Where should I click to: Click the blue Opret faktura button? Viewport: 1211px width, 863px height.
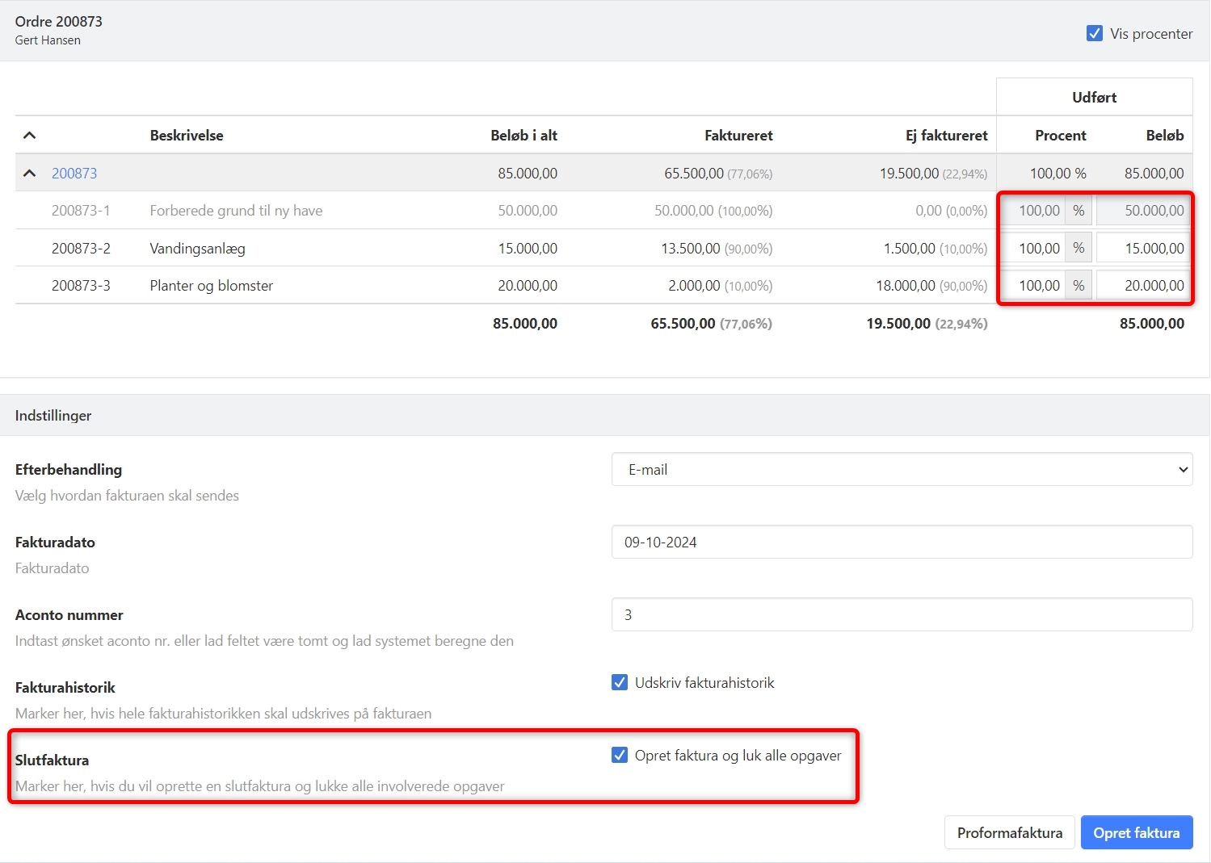coord(1136,833)
